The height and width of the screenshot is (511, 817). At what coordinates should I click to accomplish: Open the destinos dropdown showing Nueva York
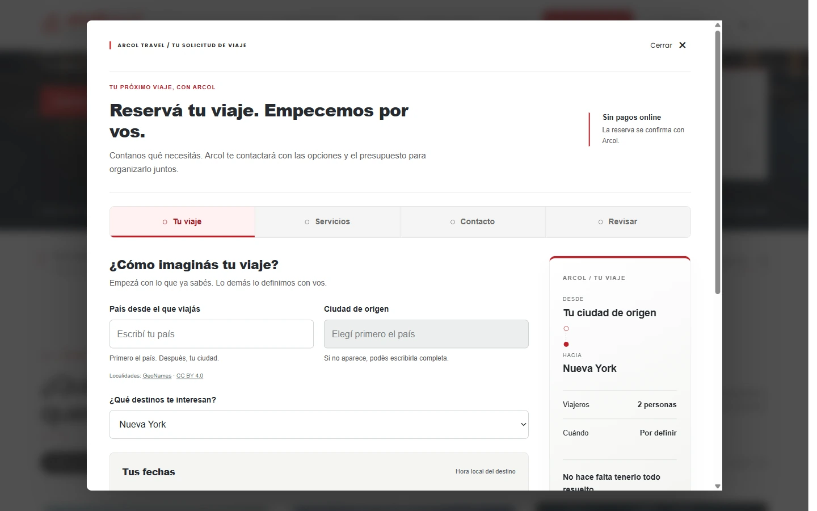tap(319, 425)
